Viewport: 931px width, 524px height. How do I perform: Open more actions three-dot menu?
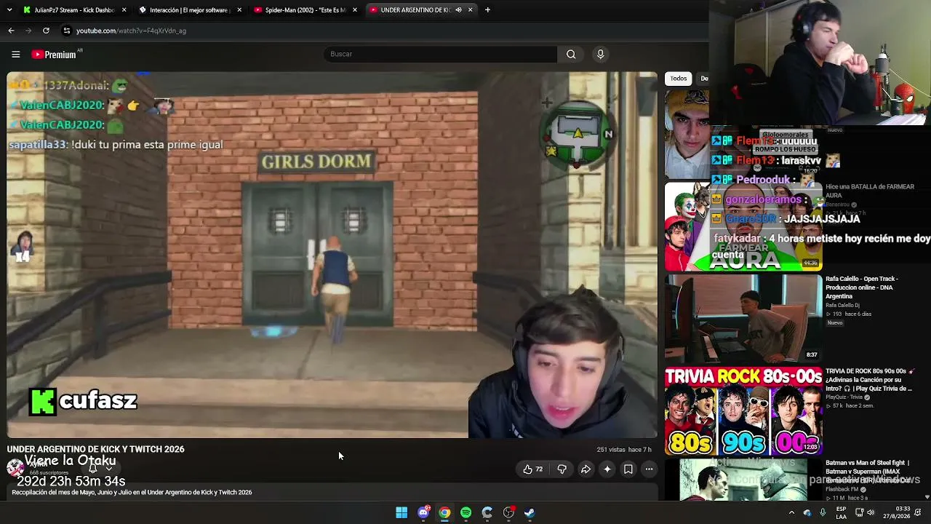[x=650, y=469]
